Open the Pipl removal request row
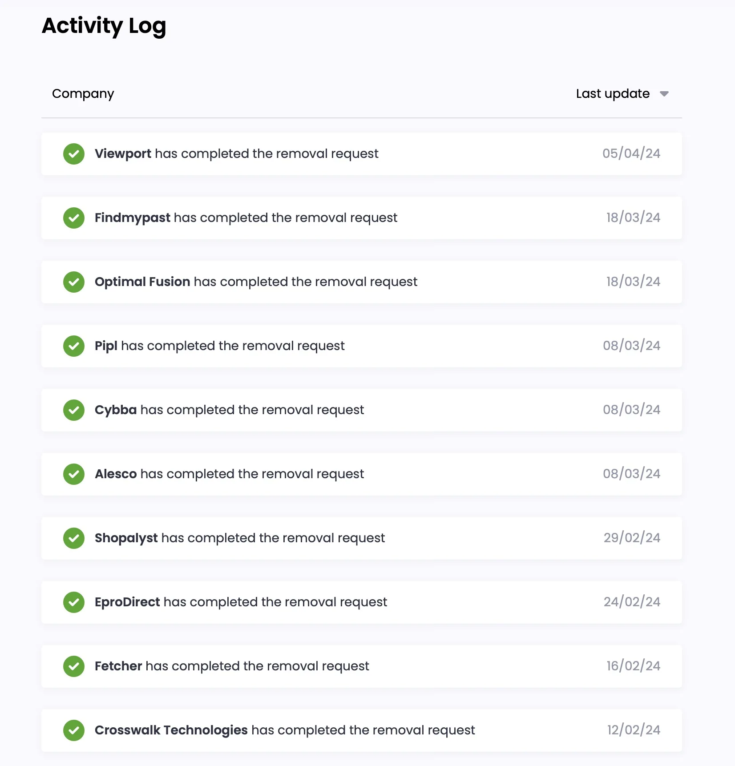The height and width of the screenshot is (766, 735). pos(220,346)
